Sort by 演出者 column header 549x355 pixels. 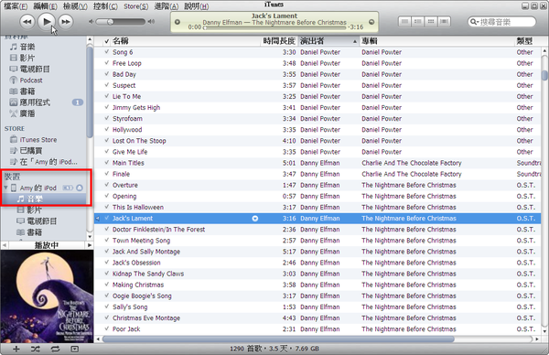click(x=328, y=41)
